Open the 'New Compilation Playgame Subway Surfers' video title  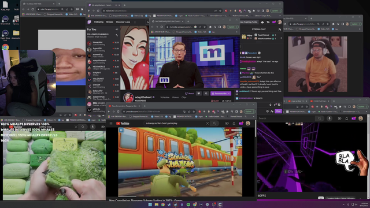146,200
